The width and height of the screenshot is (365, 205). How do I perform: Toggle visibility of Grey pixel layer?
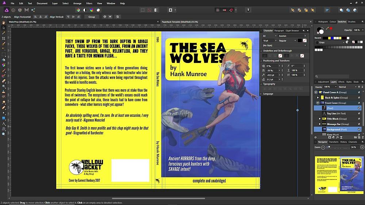tap(359, 134)
